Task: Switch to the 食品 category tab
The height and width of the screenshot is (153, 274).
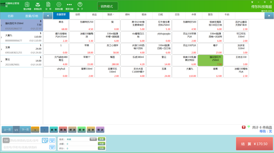Action: tap(94, 16)
